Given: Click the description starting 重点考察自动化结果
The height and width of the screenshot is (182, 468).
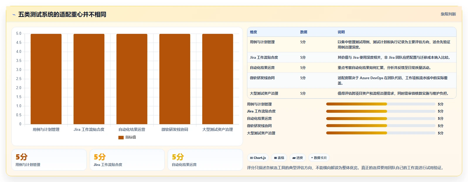Looking at the screenshot, I should pyautogui.click(x=384, y=68).
